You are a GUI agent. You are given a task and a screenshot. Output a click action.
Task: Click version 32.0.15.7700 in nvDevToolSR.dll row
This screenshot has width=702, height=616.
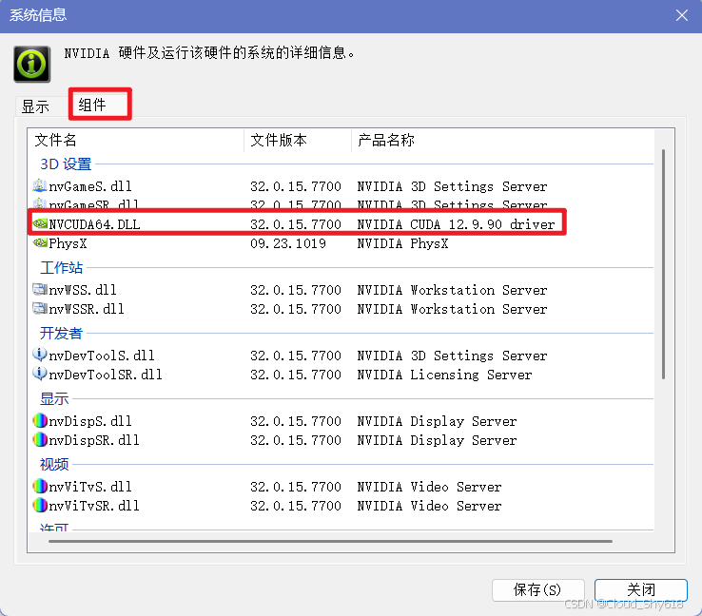point(296,375)
